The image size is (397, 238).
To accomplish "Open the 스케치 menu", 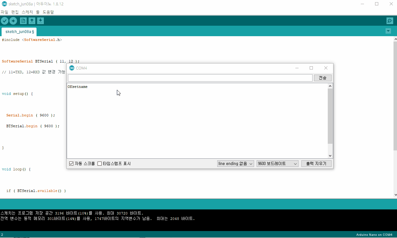I will tap(27, 12).
